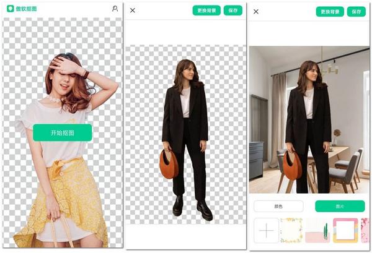Click 保存 in the right screen
Image resolution: width=372 pixels, height=253 pixels.
click(x=356, y=12)
